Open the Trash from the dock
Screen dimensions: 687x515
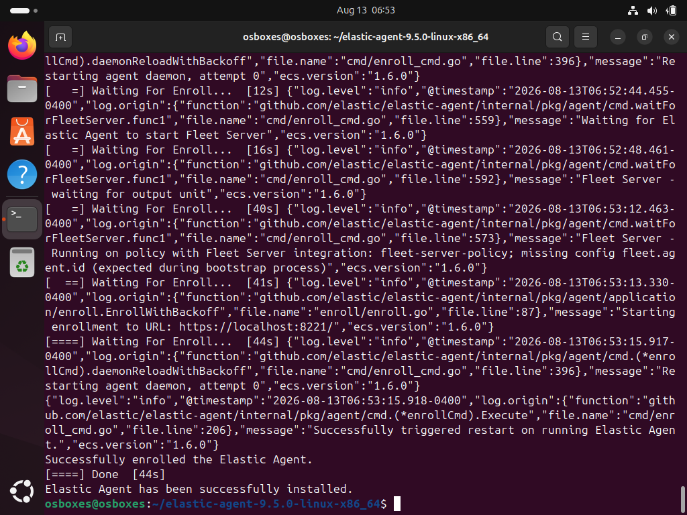point(22,262)
